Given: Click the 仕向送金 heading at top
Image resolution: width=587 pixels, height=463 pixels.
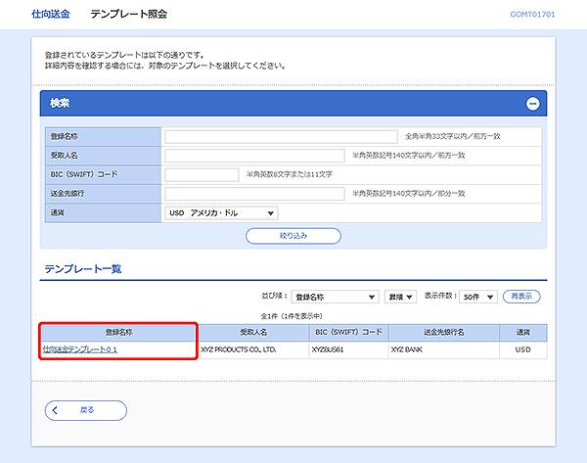Looking at the screenshot, I should 51,15.
